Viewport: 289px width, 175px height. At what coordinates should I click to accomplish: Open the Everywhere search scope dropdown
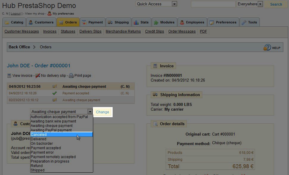coord(260,4)
